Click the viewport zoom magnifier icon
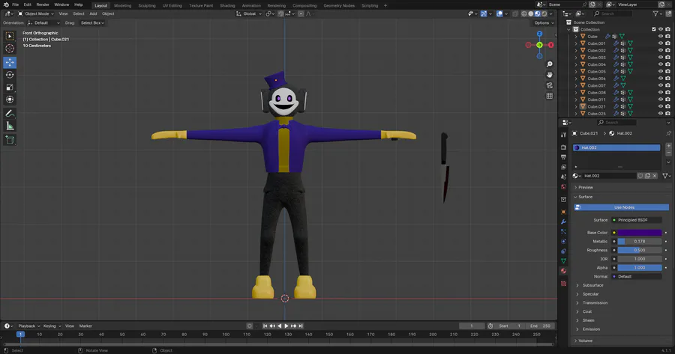675x354 pixels. coord(549,64)
